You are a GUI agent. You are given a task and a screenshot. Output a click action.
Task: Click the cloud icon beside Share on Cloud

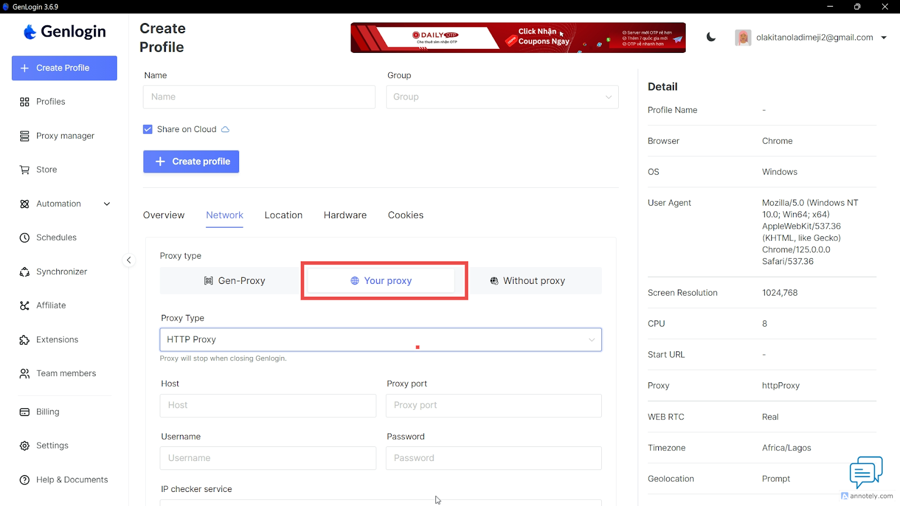point(226,129)
